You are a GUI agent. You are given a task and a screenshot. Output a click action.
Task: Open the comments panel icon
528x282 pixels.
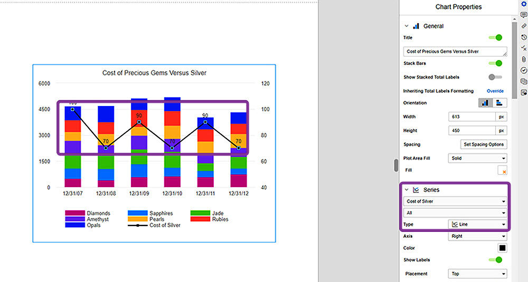(x=524, y=15)
